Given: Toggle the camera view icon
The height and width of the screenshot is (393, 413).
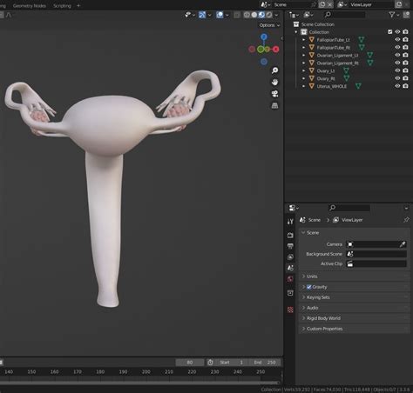Looking at the screenshot, I should click(274, 94).
